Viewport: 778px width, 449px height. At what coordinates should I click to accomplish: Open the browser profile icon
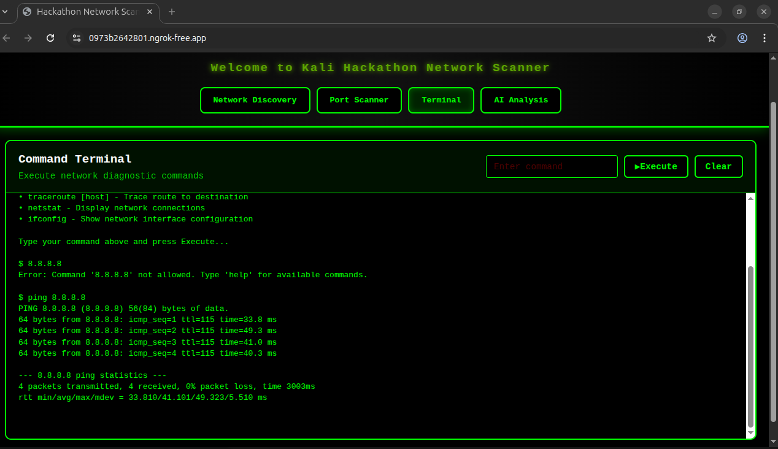coord(742,38)
